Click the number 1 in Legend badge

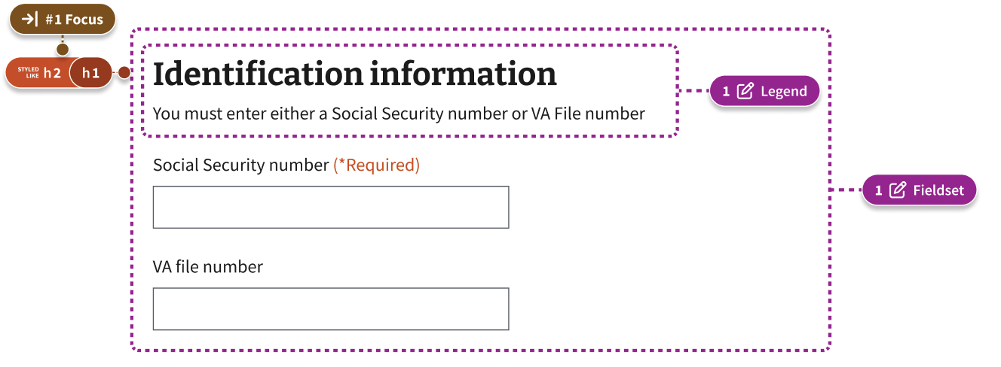click(x=726, y=92)
